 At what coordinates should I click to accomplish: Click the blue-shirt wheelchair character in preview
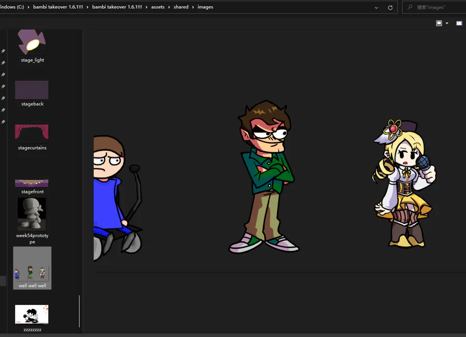pyautogui.click(x=118, y=198)
